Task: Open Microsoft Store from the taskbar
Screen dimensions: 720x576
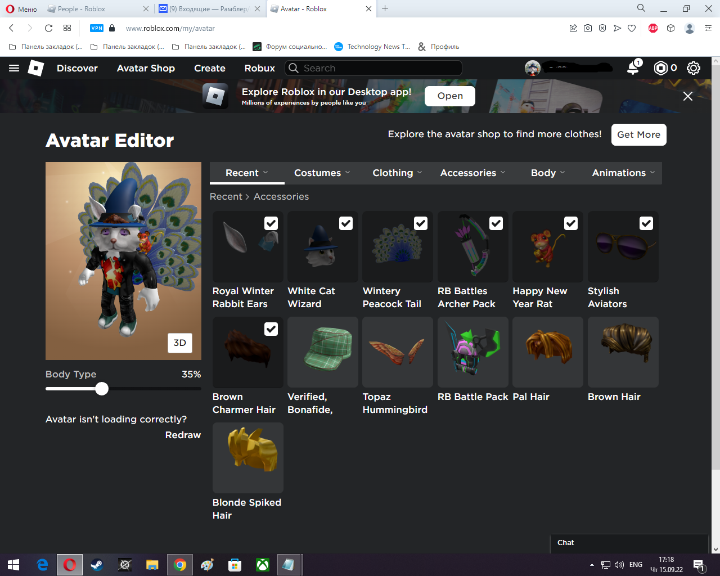Action: [235, 565]
